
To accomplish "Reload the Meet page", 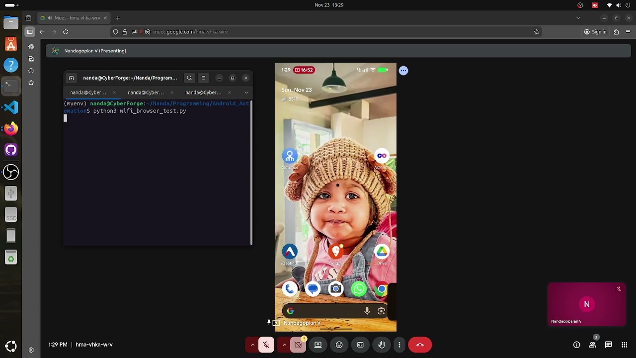I will 66,32.
